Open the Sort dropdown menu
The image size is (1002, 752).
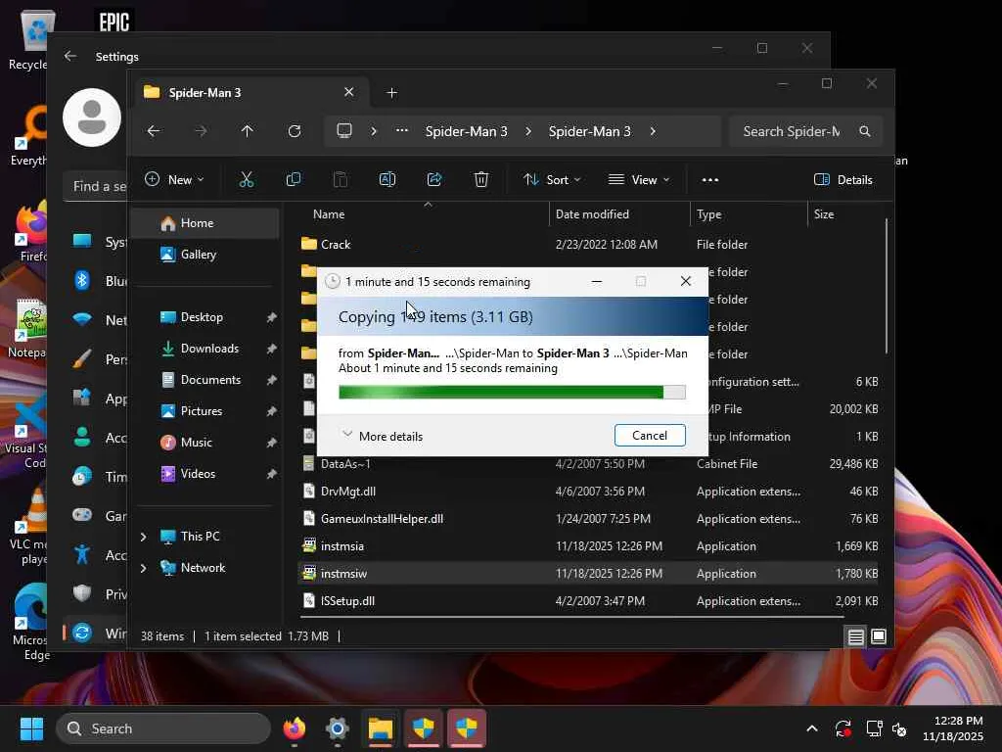click(552, 180)
